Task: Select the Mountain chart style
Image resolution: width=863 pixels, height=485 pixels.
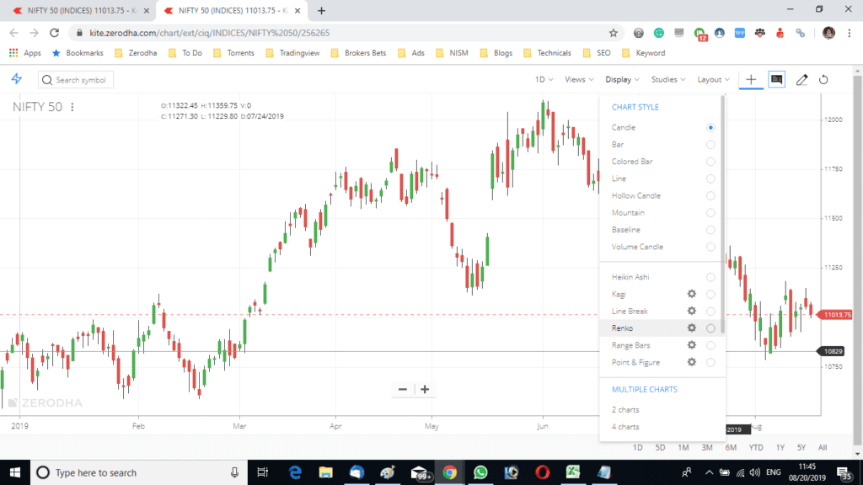Action: click(710, 212)
